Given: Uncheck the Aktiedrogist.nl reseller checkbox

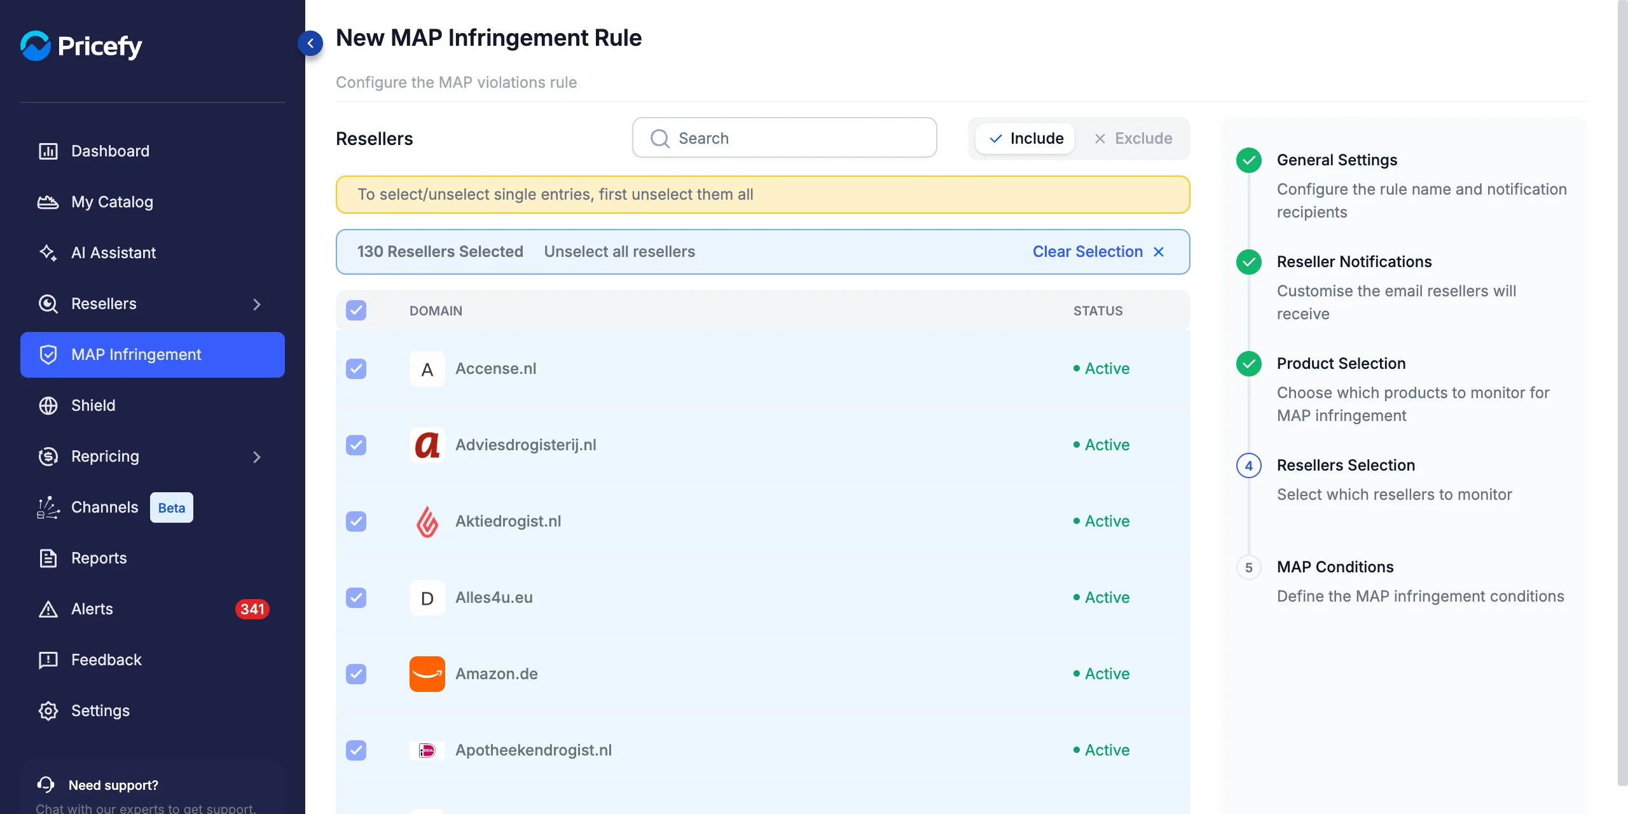Looking at the screenshot, I should pyautogui.click(x=356, y=521).
